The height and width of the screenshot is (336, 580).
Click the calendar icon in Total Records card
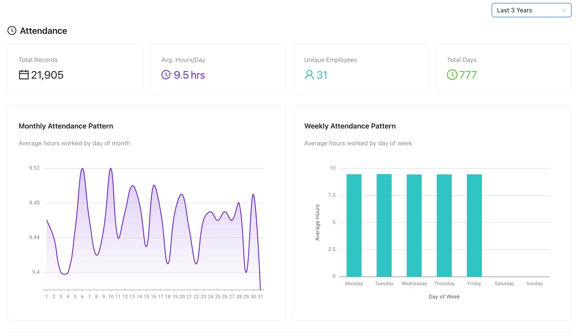(x=24, y=75)
